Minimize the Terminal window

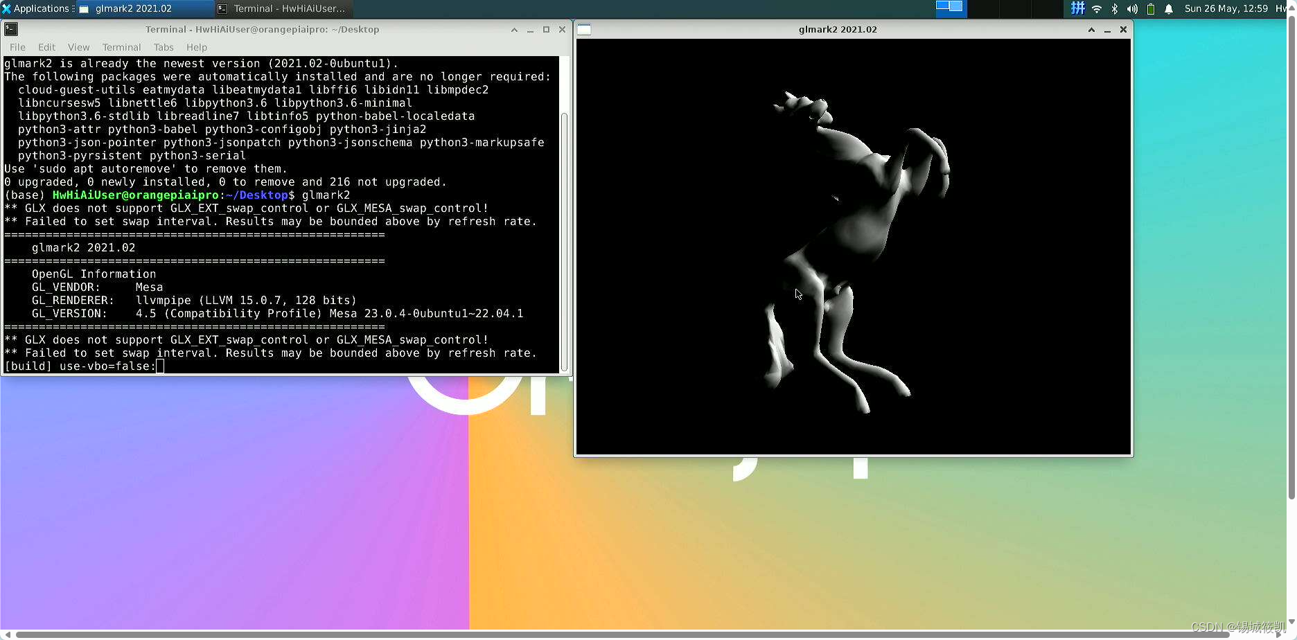530,30
